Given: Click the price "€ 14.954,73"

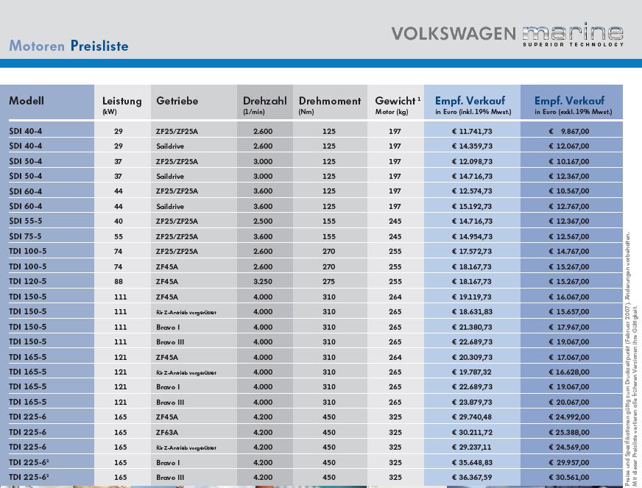Looking at the screenshot, I should tap(472, 236).
